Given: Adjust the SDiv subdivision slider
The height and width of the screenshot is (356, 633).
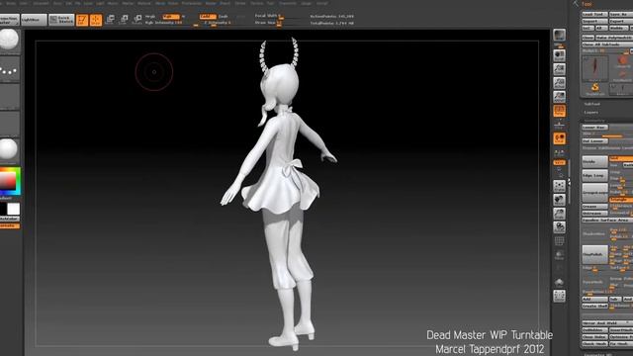Looking at the screenshot, I should point(606,134).
